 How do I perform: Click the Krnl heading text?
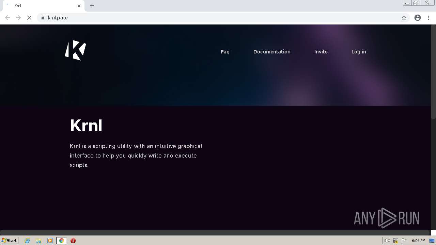point(86,125)
